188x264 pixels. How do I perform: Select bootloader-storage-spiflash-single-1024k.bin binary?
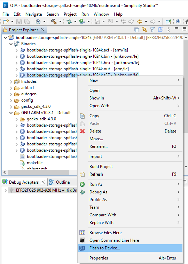pyautogui.click(x=83, y=56)
